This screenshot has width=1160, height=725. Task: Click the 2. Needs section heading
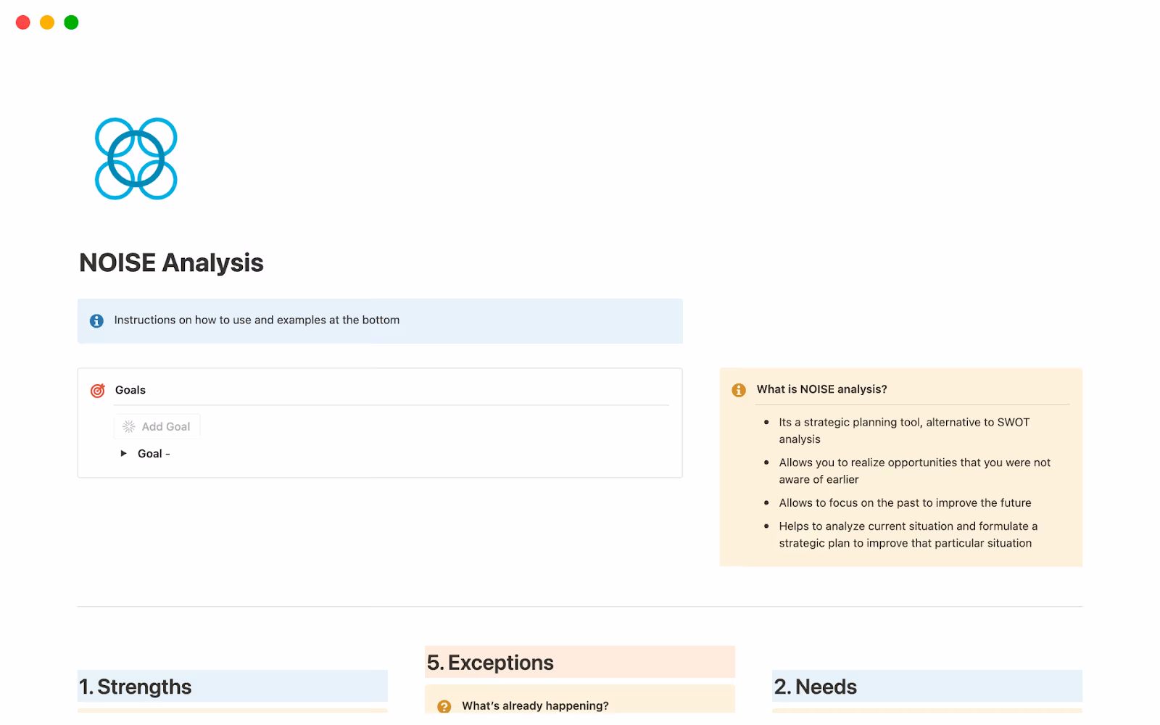(x=816, y=687)
